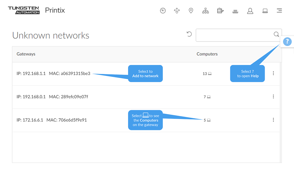
Task: Click the arrows routing icon in top bar
Action: click(x=177, y=11)
